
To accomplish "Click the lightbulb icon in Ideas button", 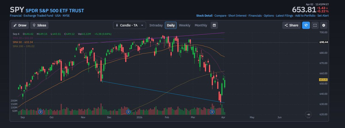I will pyautogui.click(x=34, y=25).
